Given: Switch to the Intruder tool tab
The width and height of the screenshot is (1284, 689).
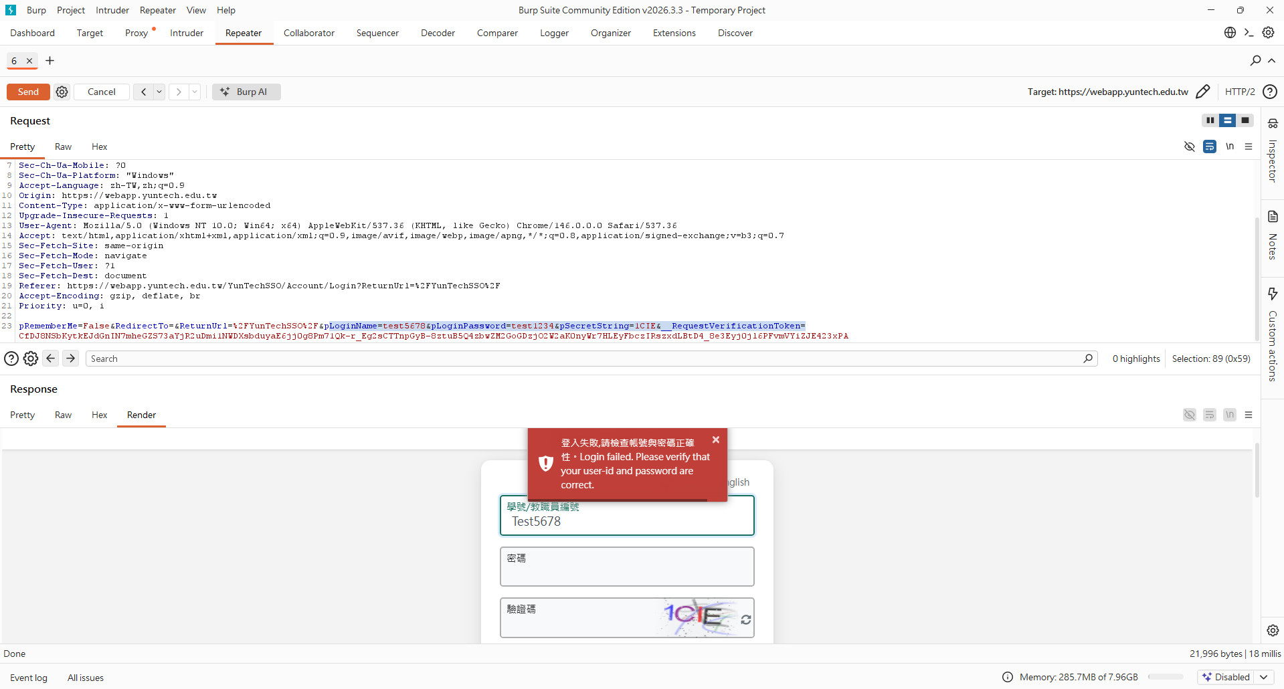Looking at the screenshot, I should pyautogui.click(x=187, y=33).
